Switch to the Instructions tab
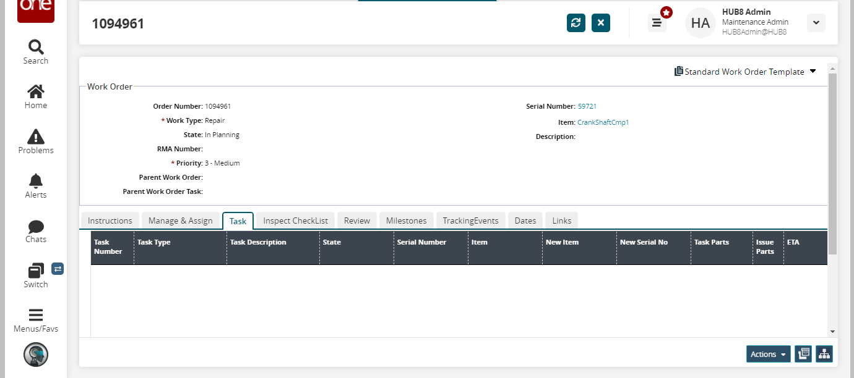The width and height of the screenshot is (854, 378). tap(110, 220)
